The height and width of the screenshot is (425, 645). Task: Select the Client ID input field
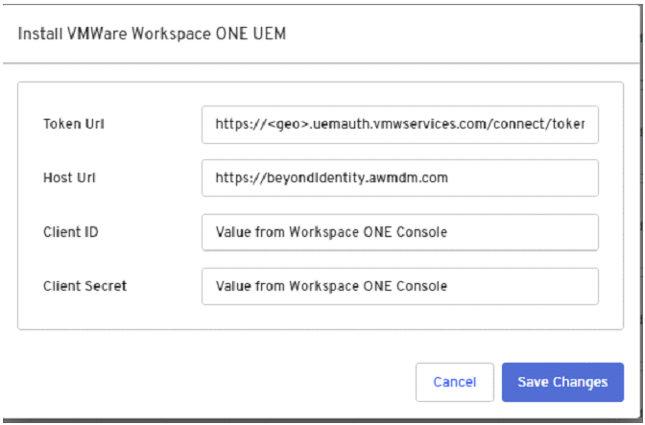click(399, 231)
